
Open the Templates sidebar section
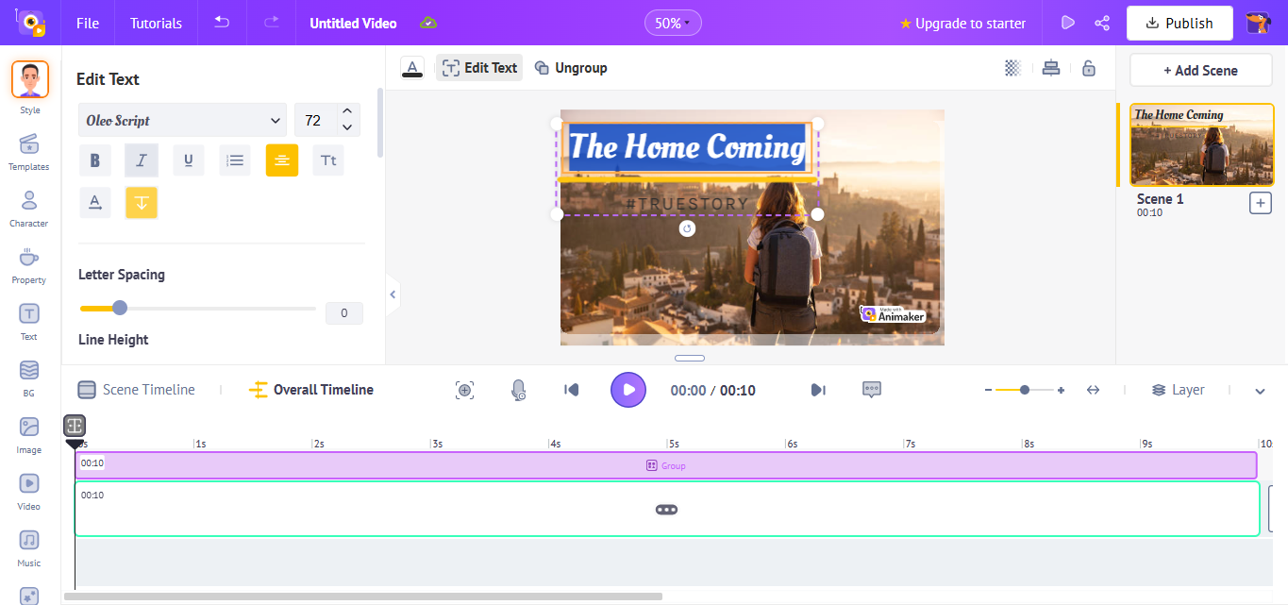pos(29,151)
